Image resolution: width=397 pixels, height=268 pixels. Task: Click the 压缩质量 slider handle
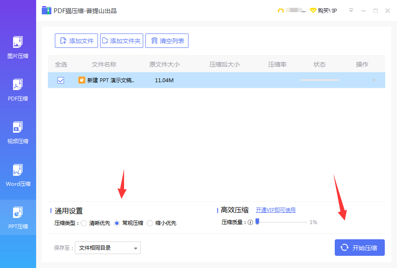point(258,221)
